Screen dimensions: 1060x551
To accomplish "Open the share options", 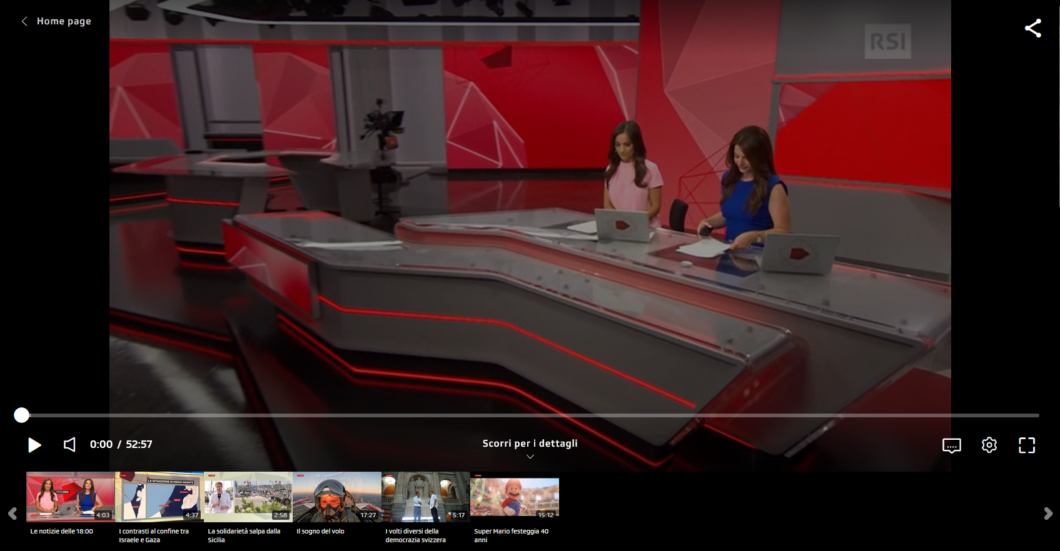I will click(1032, 28).
